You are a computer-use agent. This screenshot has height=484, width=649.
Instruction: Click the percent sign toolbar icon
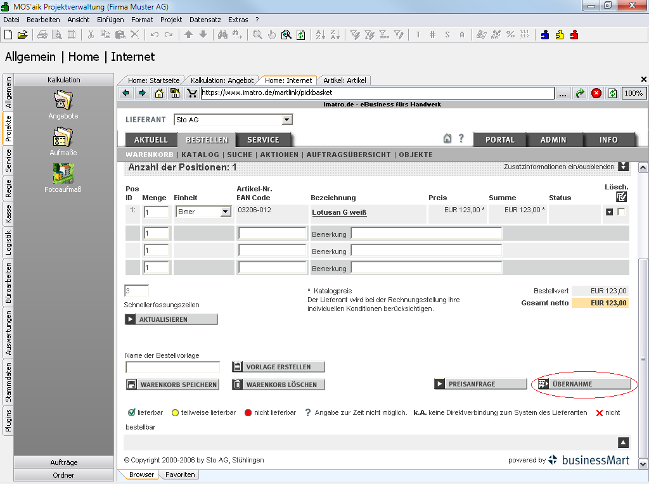[511, 35]
